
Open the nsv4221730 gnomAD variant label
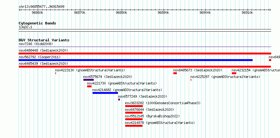(x=122, y=83)
